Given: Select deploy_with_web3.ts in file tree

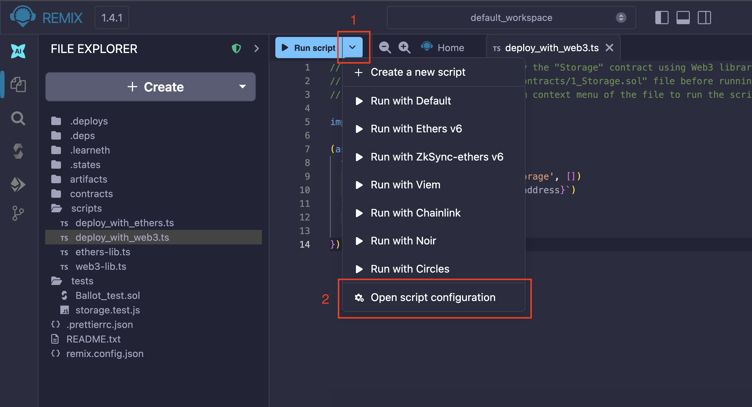Looking at the screenshot, I should [153, 237].
